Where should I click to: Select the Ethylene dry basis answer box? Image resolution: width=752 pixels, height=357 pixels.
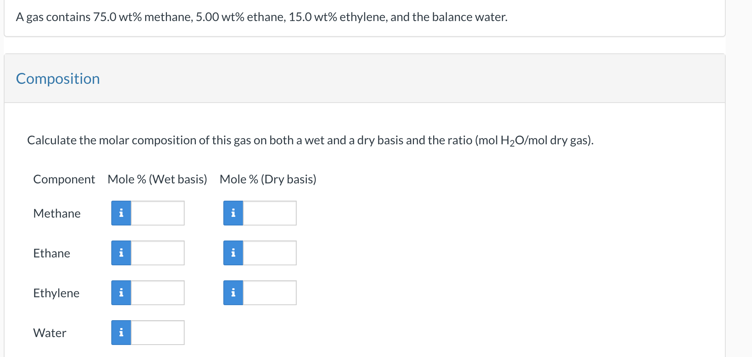tap(270, 292)
